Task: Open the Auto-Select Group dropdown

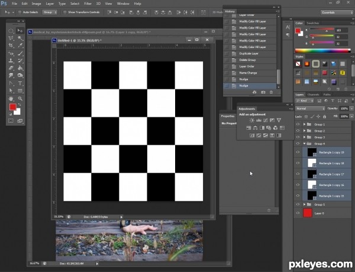Action: click(50, 12)
